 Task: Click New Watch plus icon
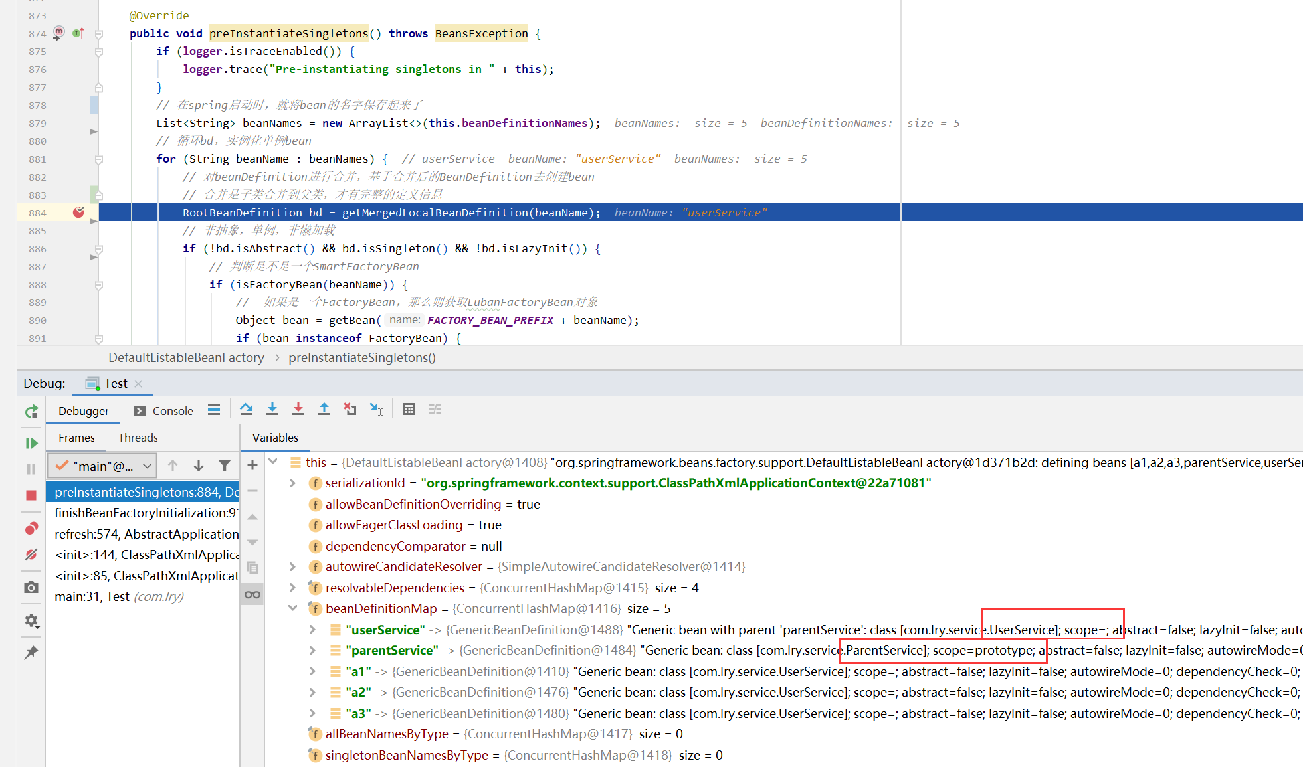pos(252,465)
